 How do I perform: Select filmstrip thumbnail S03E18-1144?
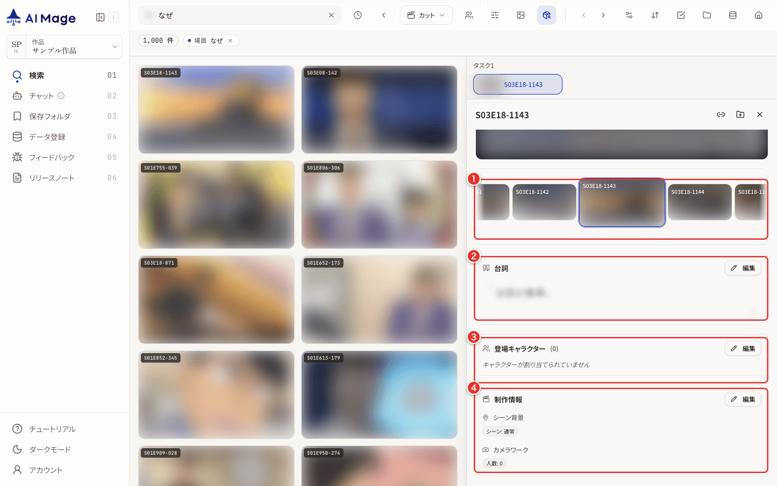[700, 202]
